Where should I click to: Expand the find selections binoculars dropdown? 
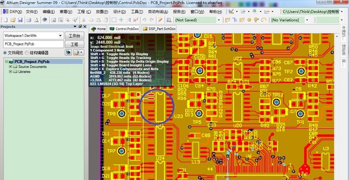click(x=260, y=12)
